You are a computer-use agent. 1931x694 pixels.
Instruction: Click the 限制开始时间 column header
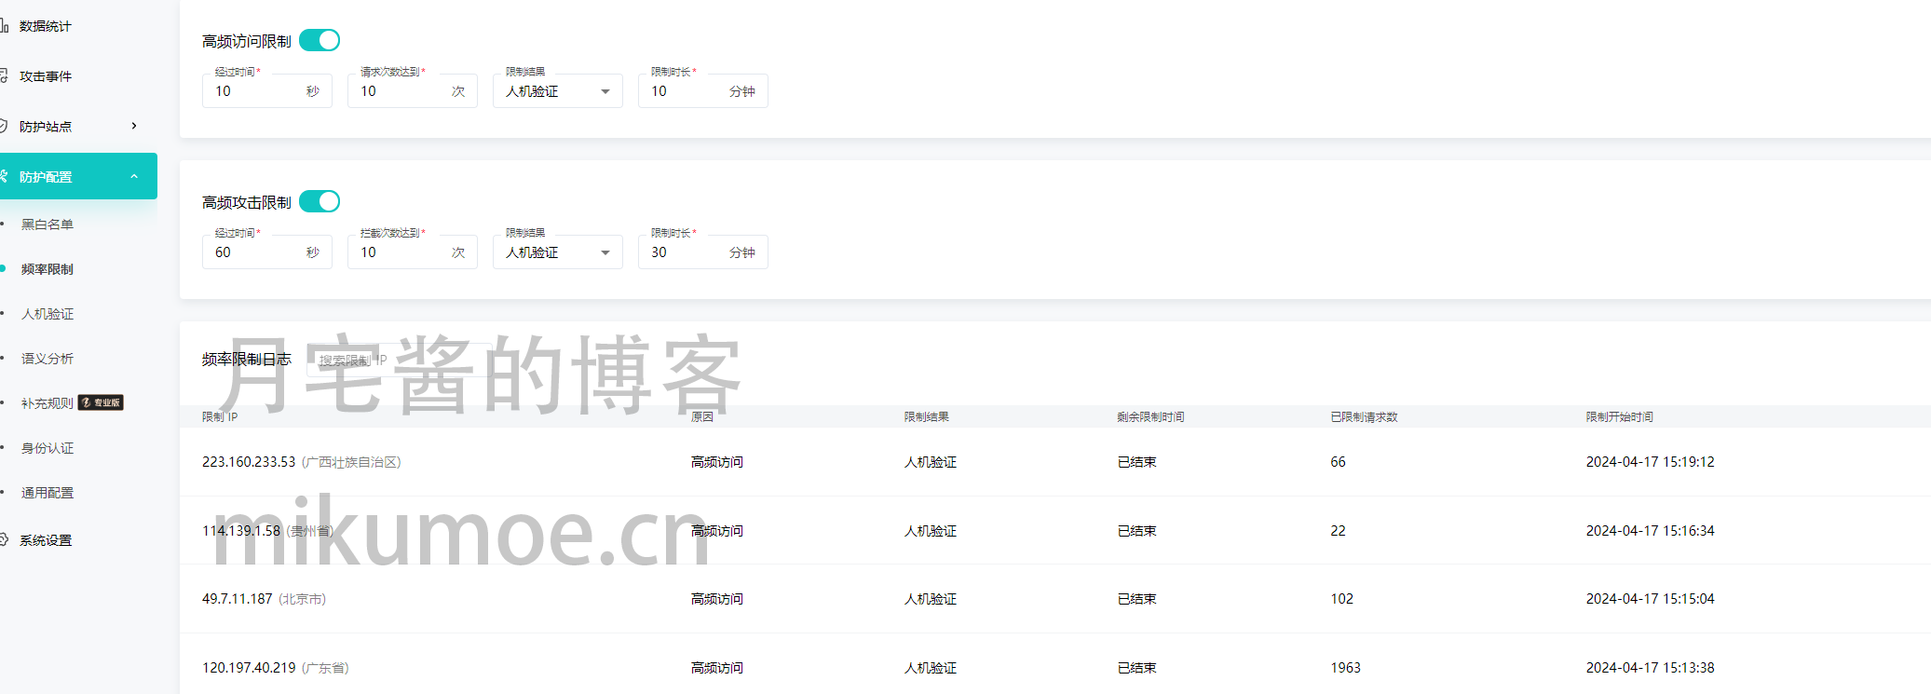coord(1620,416)
